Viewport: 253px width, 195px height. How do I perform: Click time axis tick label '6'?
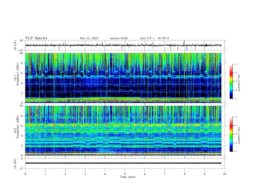coord(145,174)
